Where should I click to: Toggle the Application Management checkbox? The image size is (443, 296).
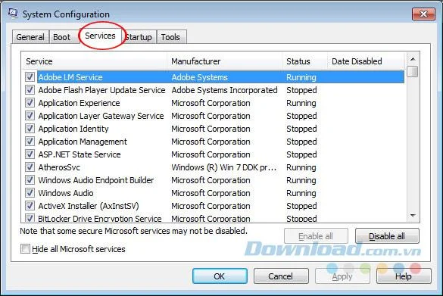tap(30, 142)
